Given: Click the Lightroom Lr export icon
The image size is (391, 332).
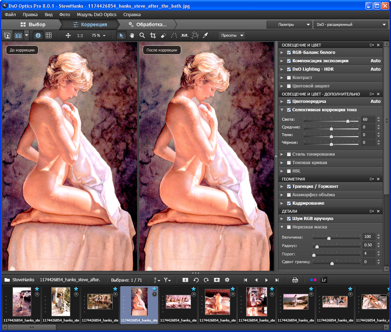Looking at the screenshot, I should click(x=324, y=280).
